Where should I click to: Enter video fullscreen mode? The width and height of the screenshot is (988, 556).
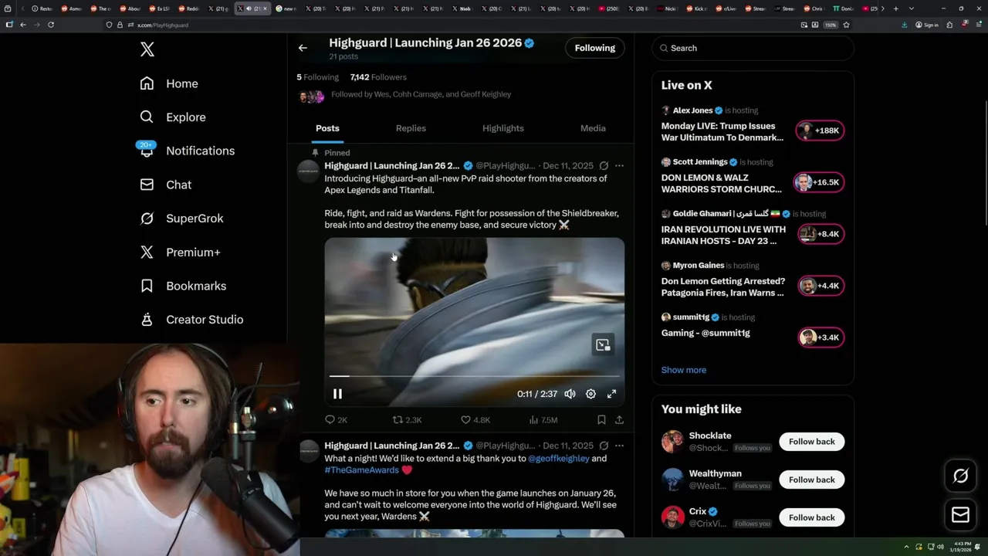[611, 394]
